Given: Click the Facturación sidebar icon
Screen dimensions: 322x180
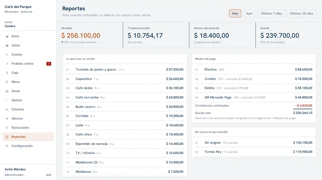Looking at the screenshot, I should (x=7, y=128).
